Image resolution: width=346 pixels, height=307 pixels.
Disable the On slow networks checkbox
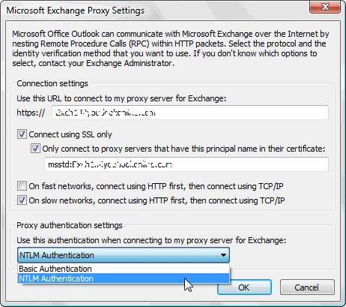pyautogui.click(x=22, y=200)
